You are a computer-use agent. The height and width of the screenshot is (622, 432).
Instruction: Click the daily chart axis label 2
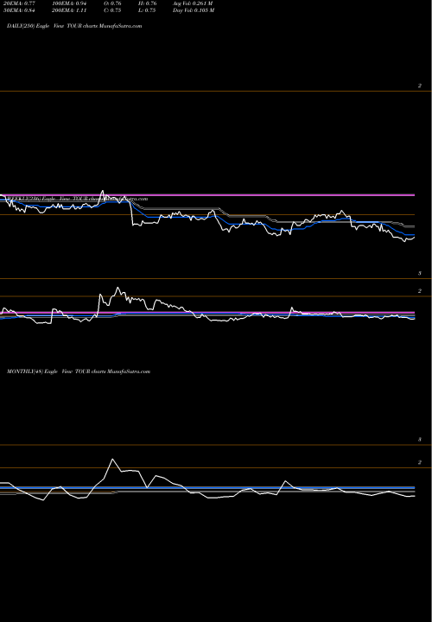(420, 86)
